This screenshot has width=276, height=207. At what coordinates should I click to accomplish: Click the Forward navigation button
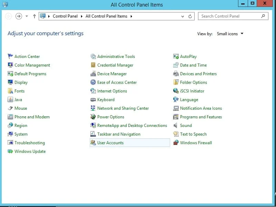coord(19,16)
